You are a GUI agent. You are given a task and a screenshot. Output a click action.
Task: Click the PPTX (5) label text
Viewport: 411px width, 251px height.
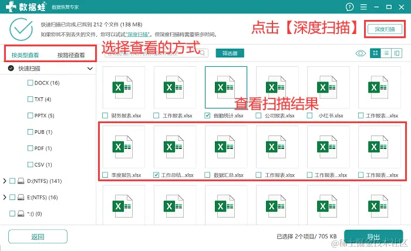[44, 116]
